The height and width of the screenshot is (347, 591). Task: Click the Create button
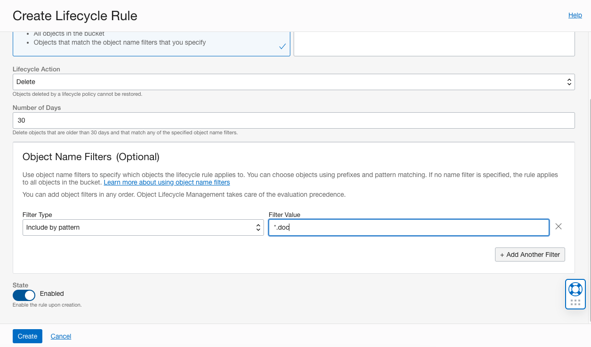click(x=27, y=336)
